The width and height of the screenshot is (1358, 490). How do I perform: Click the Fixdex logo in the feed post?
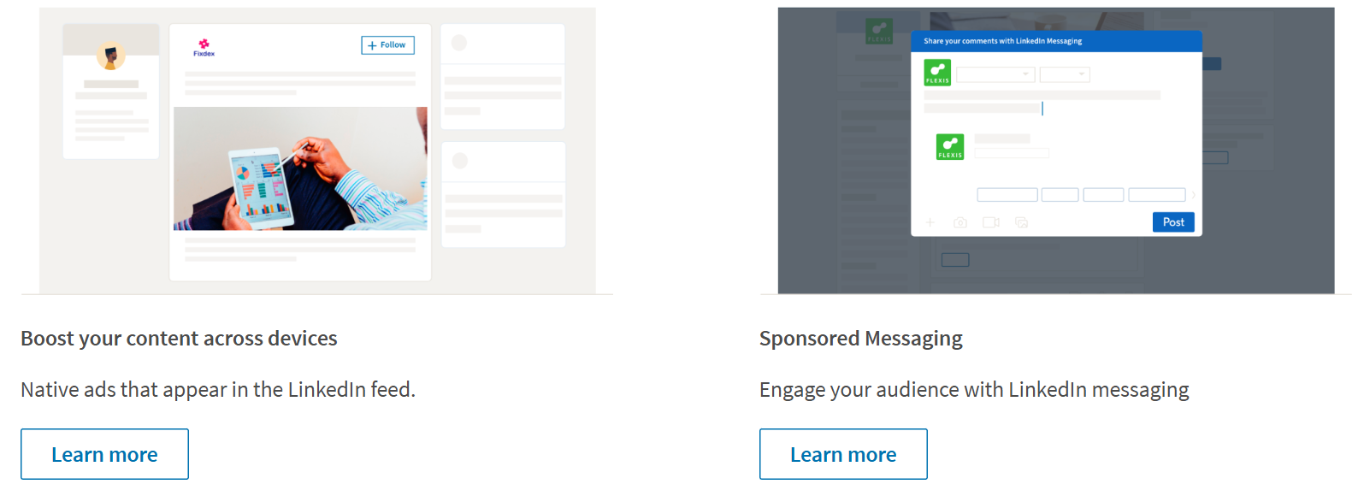pos(204,47)
